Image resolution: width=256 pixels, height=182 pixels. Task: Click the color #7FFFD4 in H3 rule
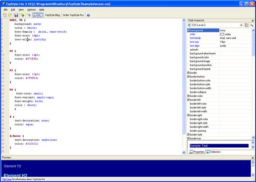tap(32, 78)
